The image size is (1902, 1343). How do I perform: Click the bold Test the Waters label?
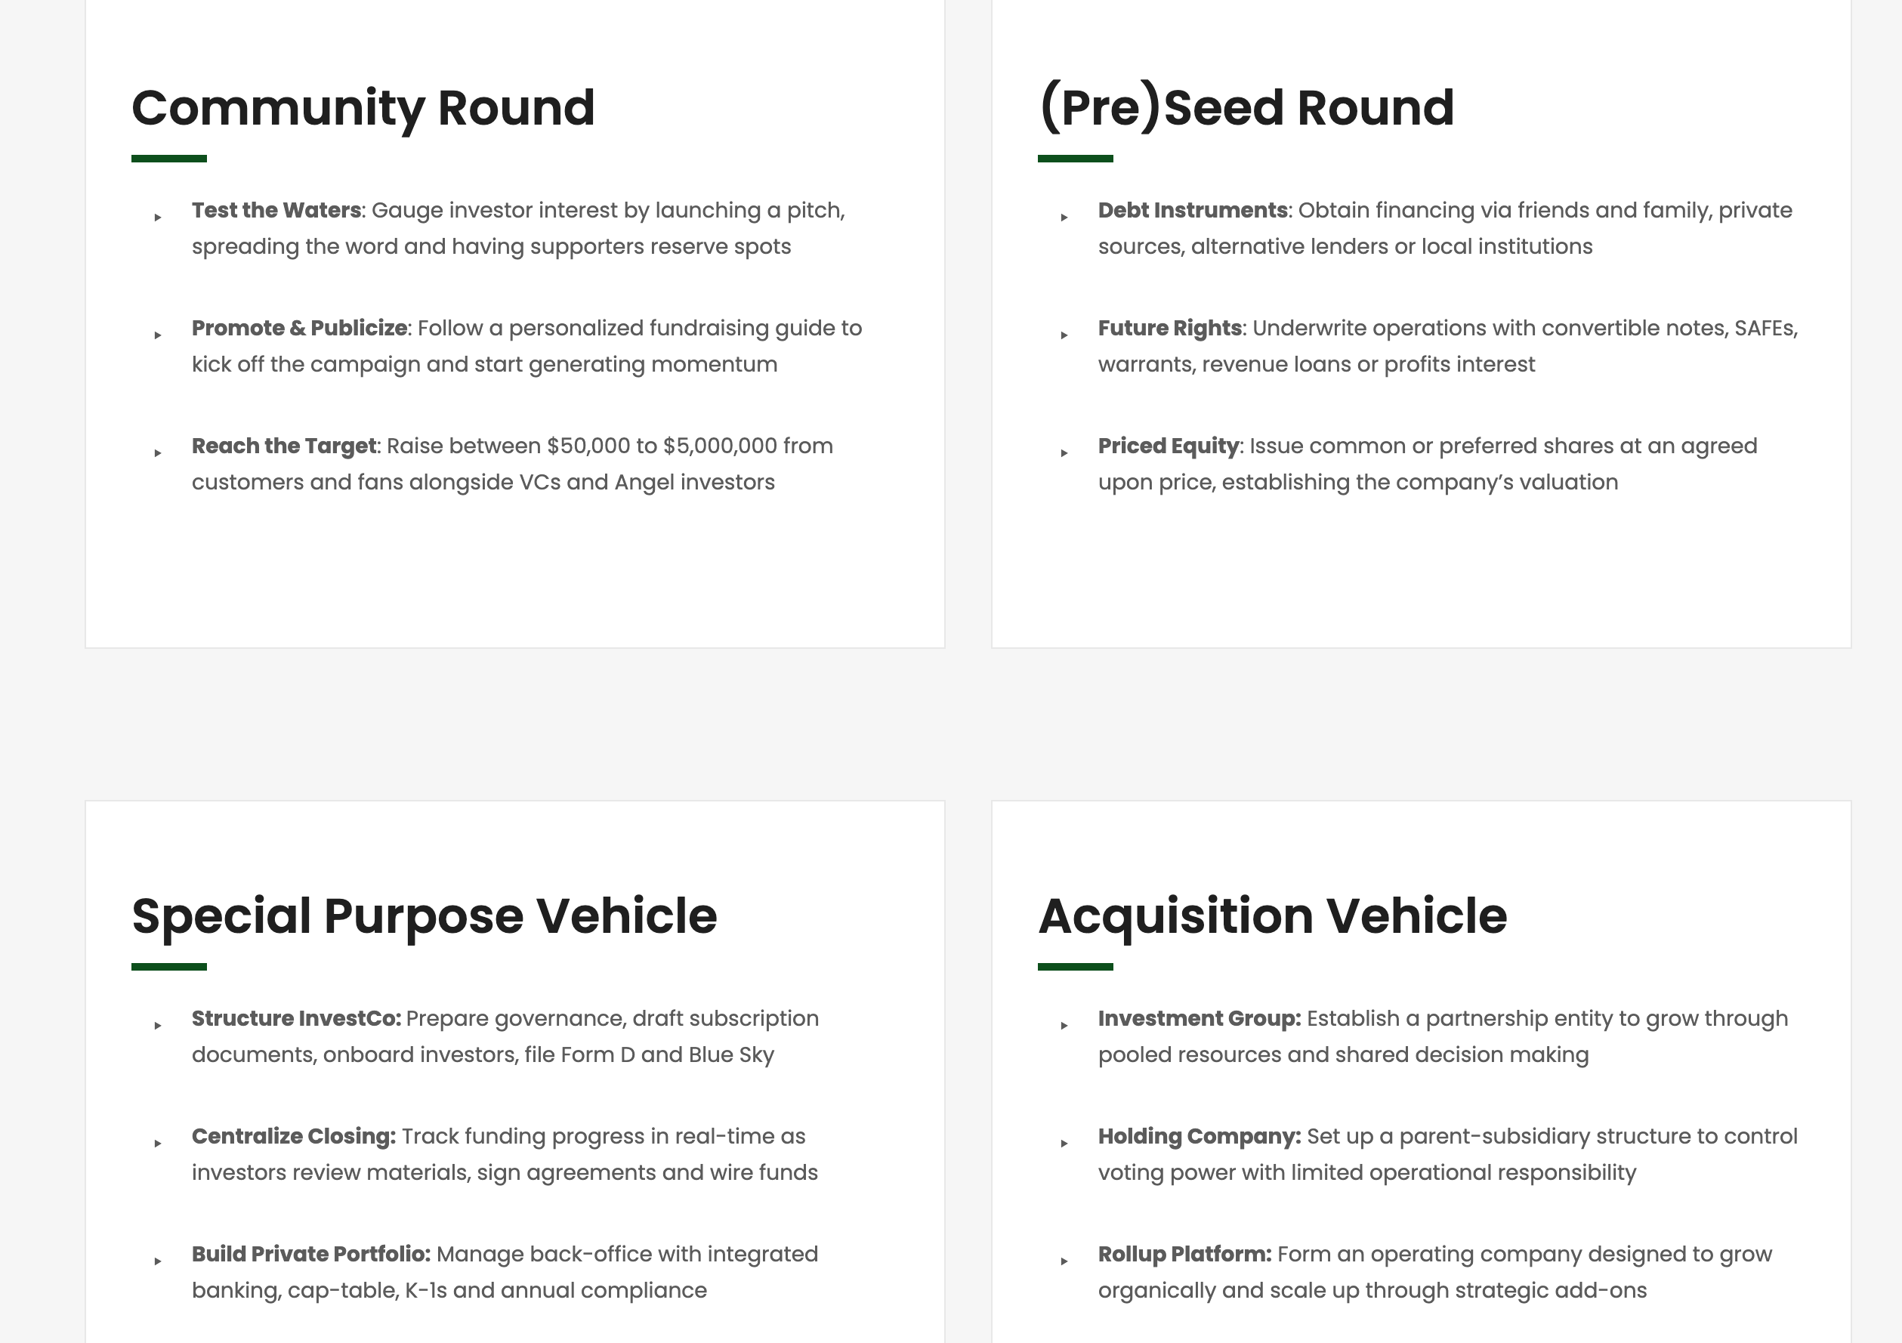click(276, 211)
